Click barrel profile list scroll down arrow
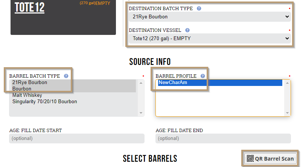Viewport: 303px width, 167px height. (x=287, y=113)
